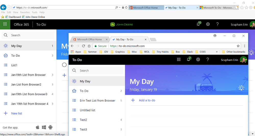Open the Office 365 app launcher waffle in IE window
The image size is (255, 136).
pos(5,24)
